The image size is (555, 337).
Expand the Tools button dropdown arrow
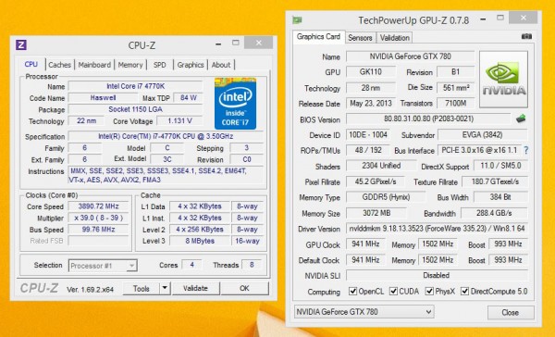click(x=165, y=288)
